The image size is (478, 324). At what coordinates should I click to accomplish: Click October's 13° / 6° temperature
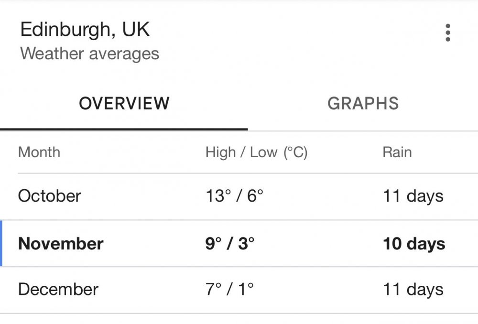pos(234,195)
